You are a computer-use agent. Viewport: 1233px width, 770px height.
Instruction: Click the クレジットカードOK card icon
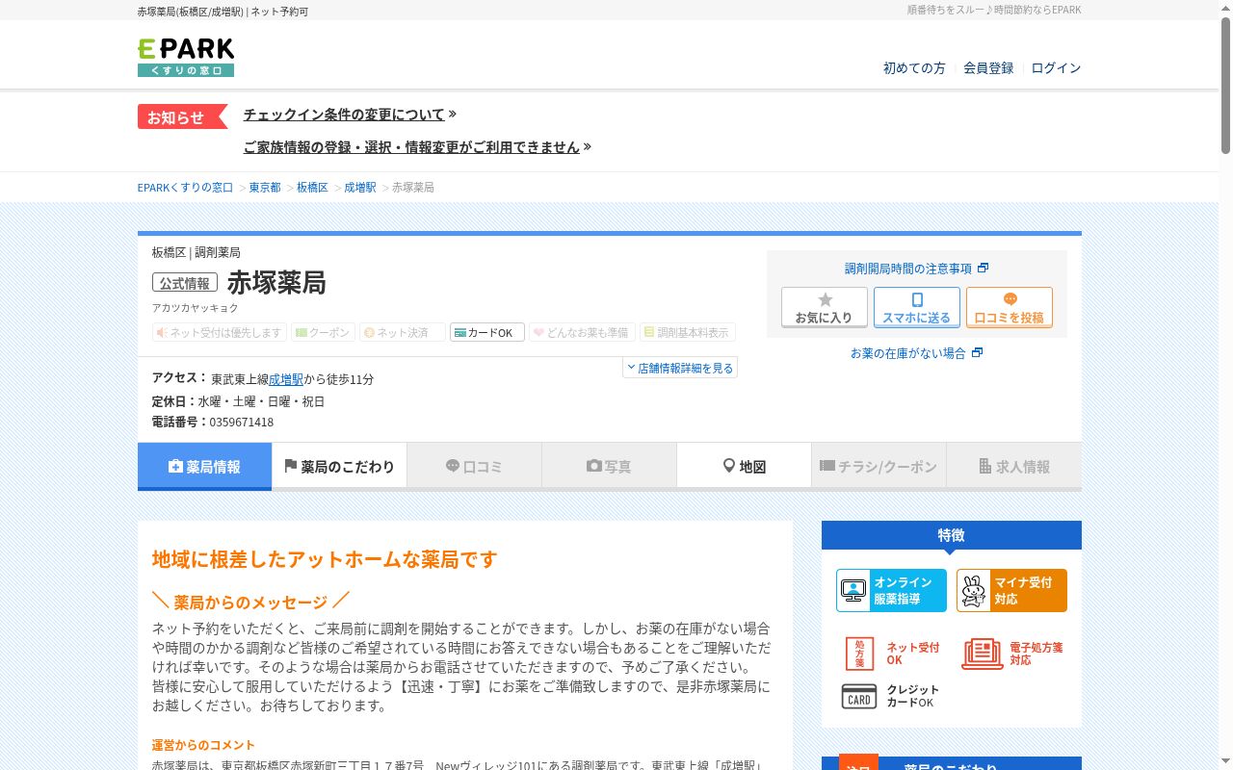(859, 697)
